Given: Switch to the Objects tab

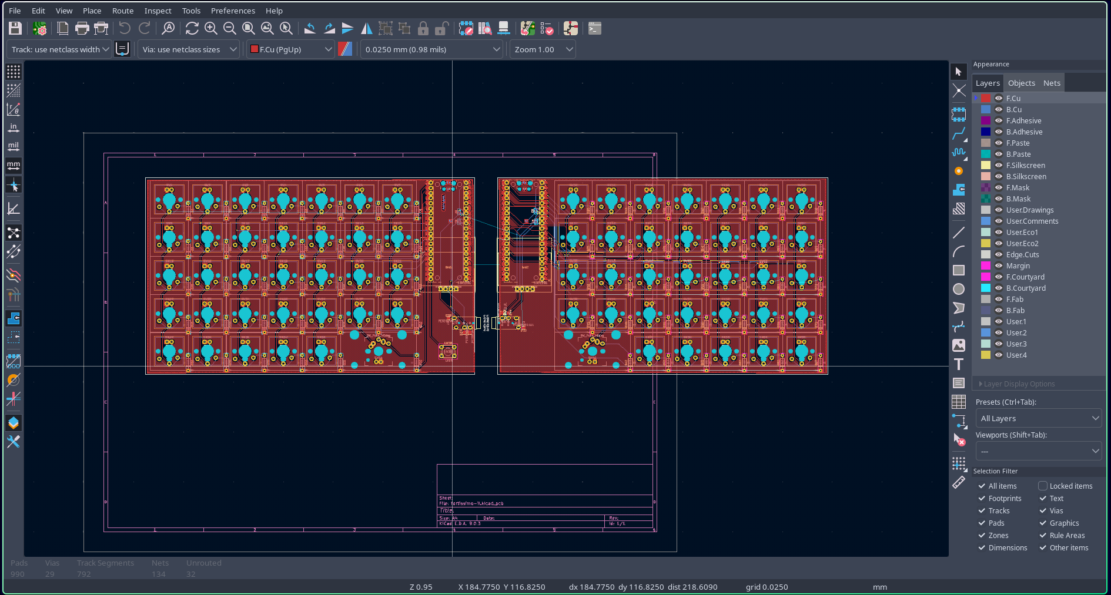Looking at the screenshot, I should pyautogui.click(x=1021, y=83).
